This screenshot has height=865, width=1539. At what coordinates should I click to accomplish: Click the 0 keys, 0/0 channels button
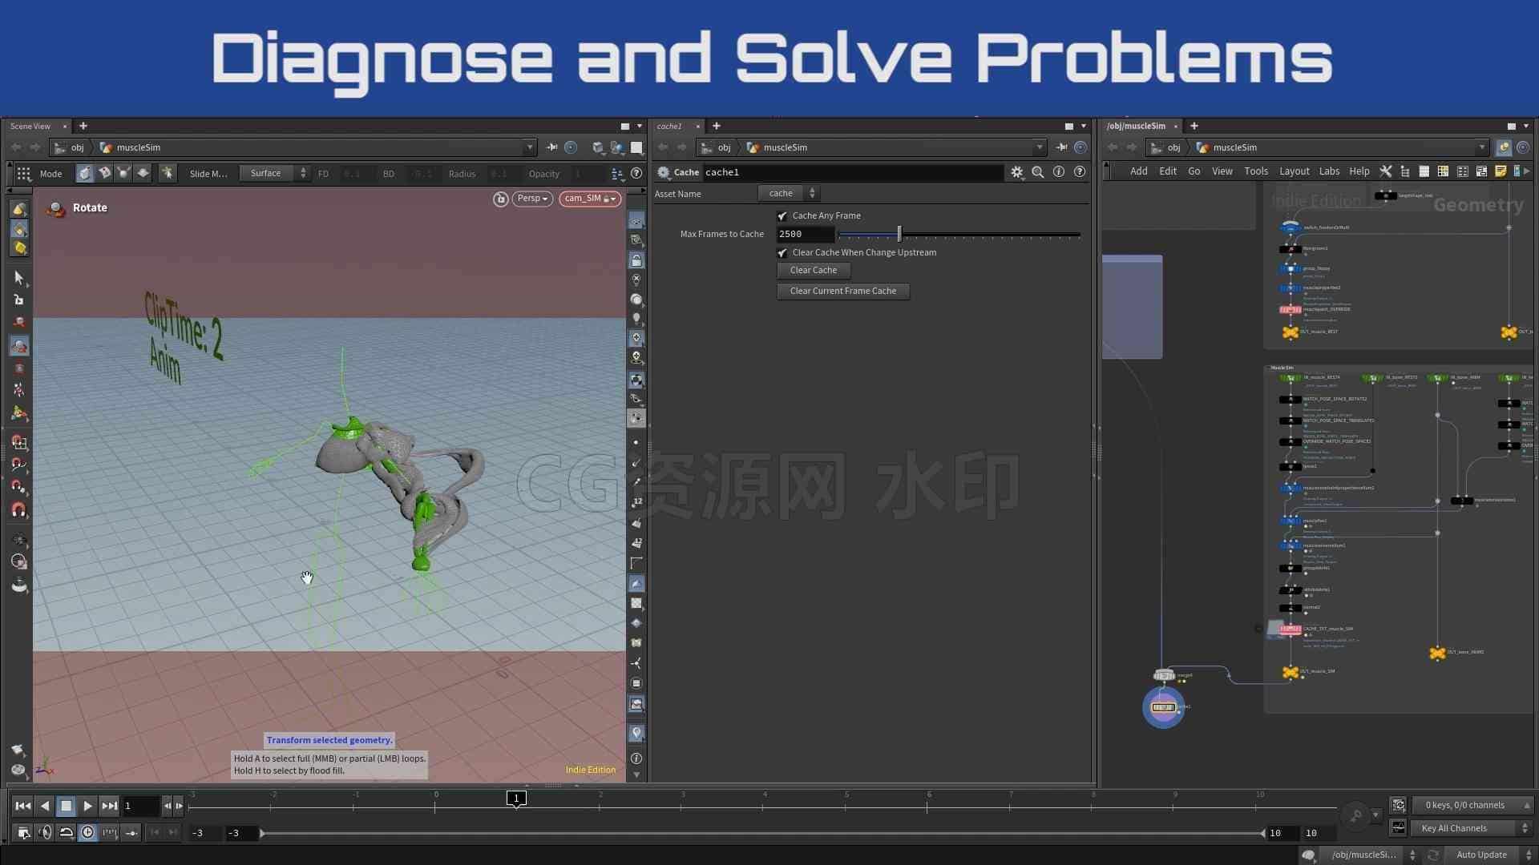pyautogui.click(x=1472, y=806)
